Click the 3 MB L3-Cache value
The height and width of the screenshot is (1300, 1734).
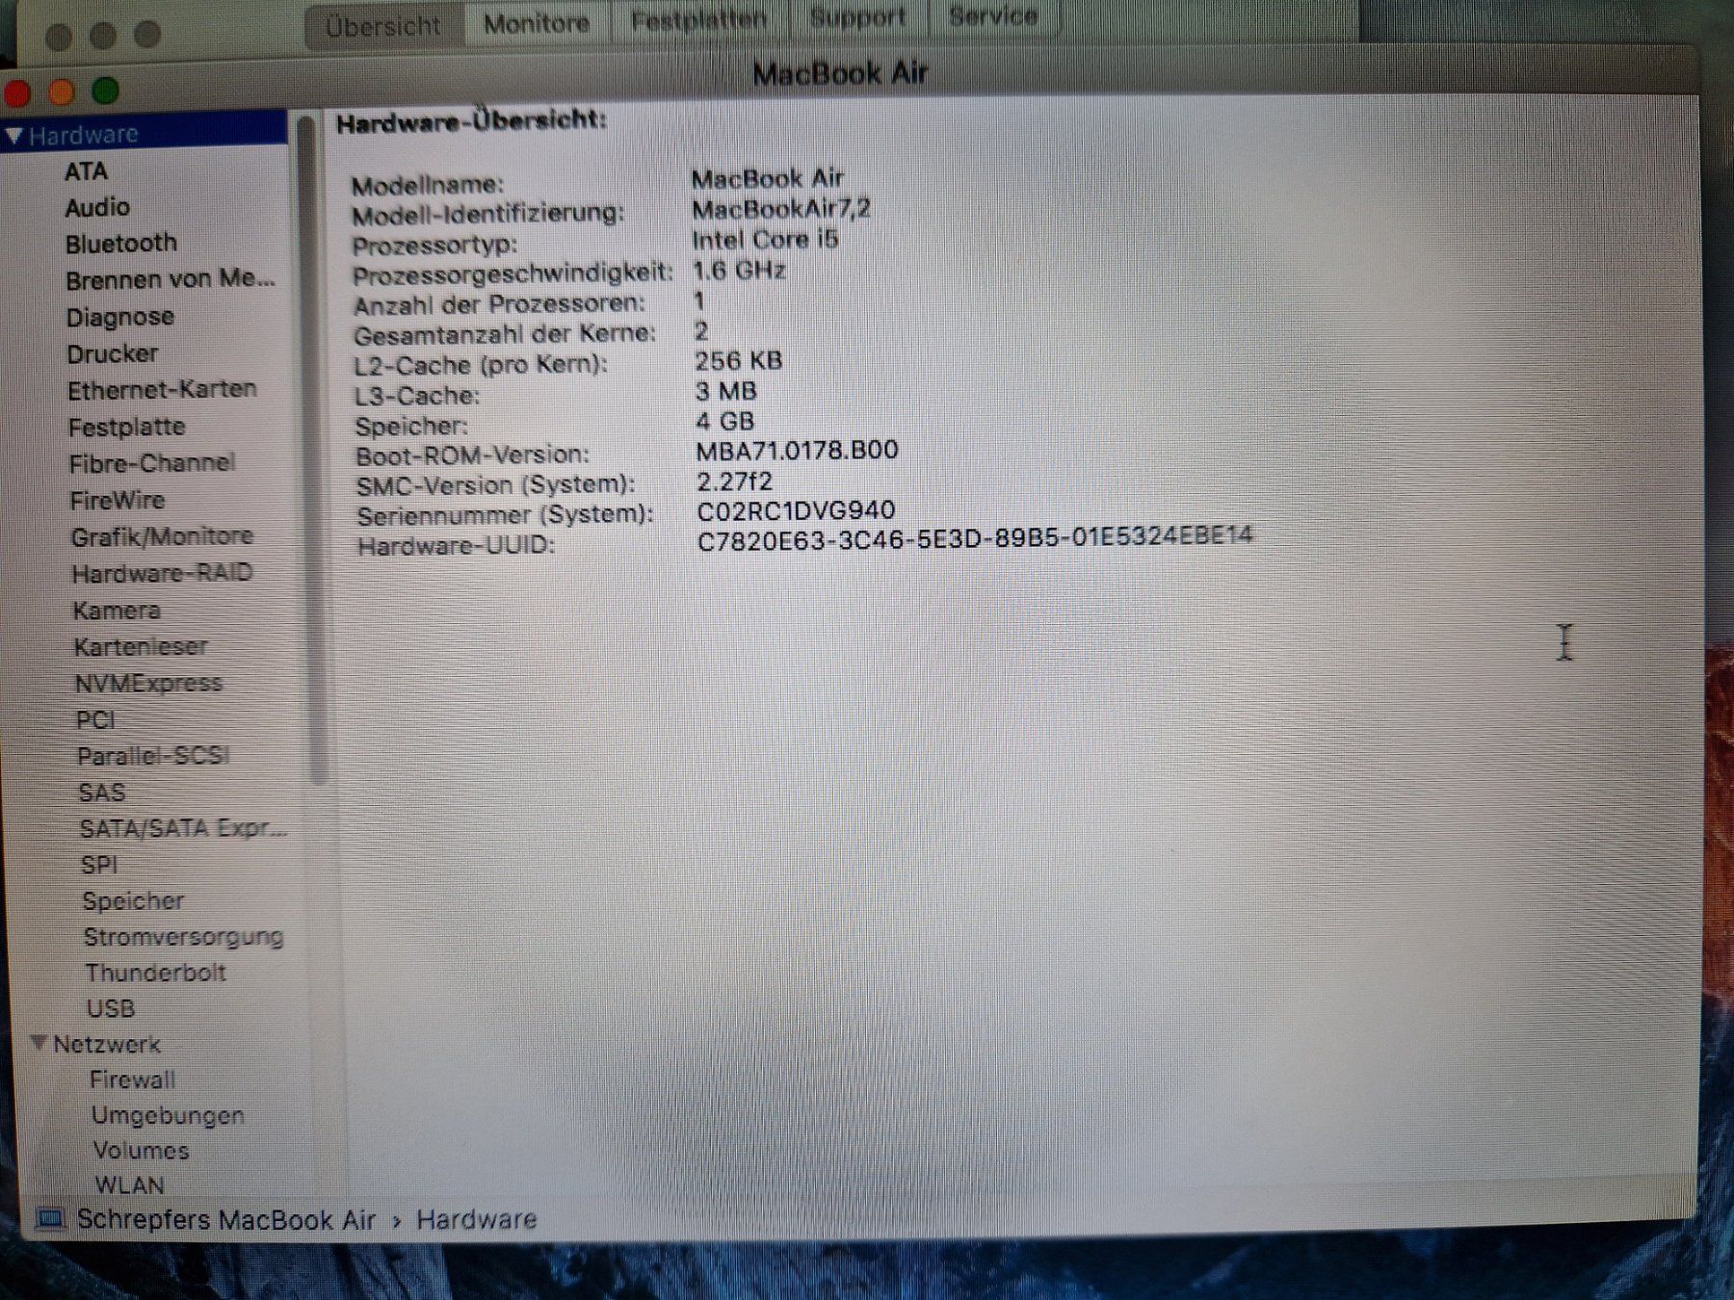[726, 392]
